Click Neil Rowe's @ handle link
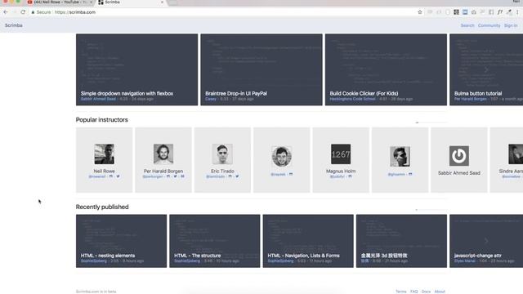Screen dimensions: 523x294 coord(97,176)
